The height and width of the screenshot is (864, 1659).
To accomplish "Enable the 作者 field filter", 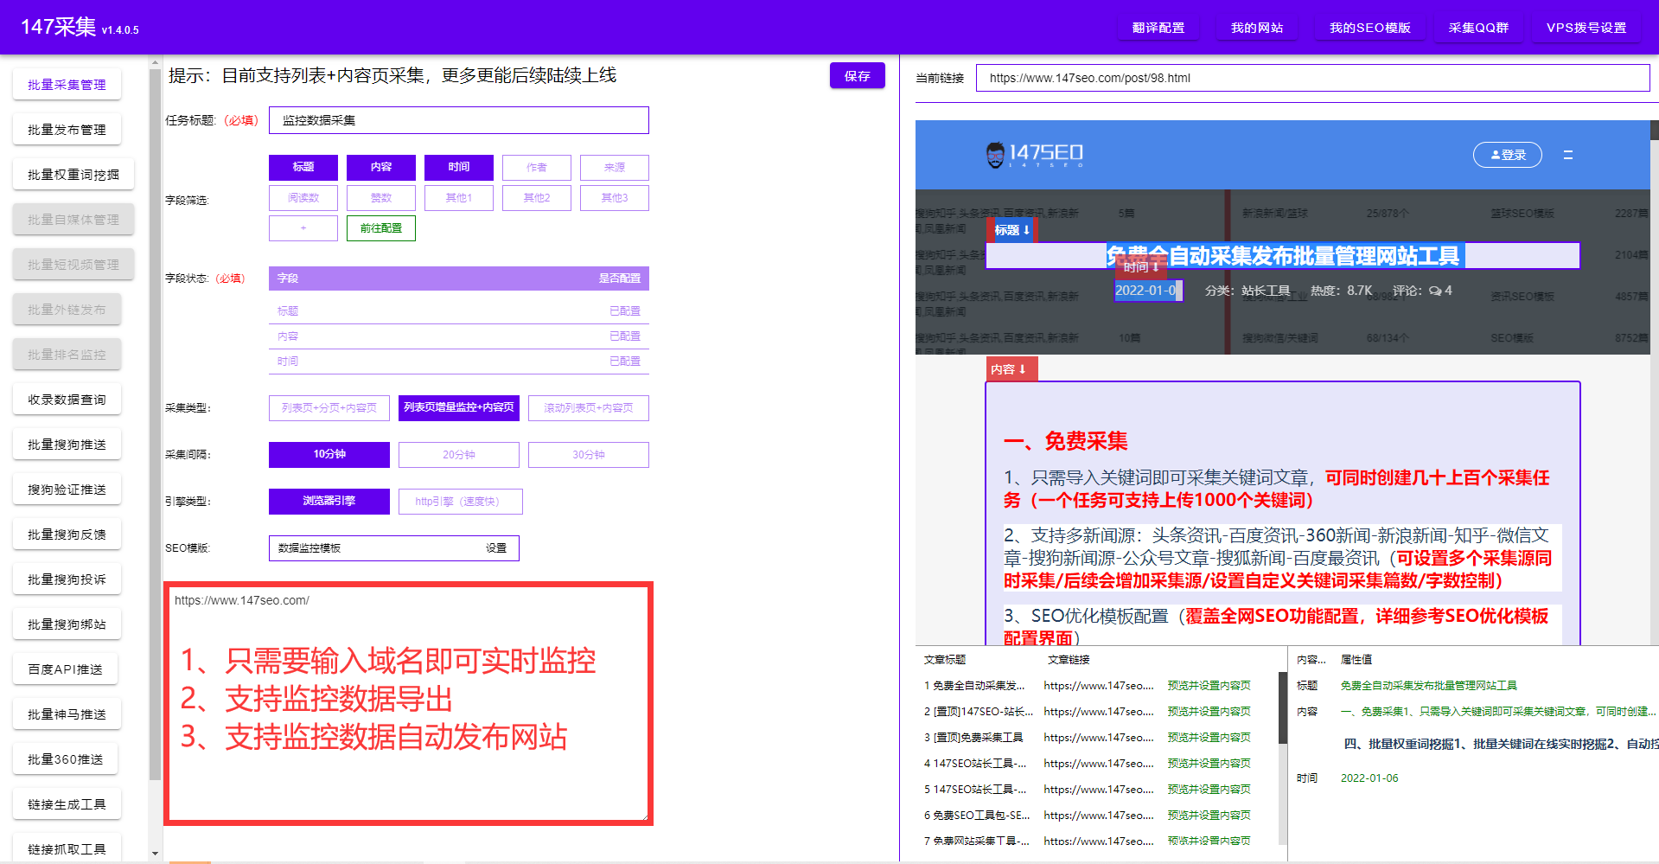I will (x=536, y=167).
